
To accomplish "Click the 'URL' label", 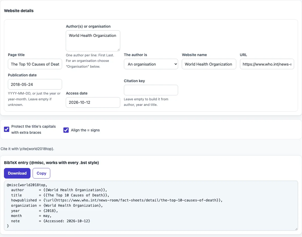I will (x=243, y=55).
